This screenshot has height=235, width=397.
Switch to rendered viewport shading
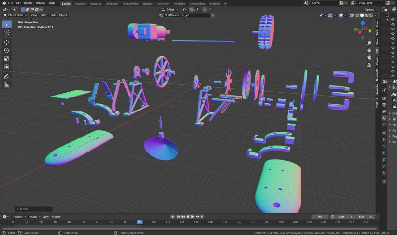[x=371, y=15]
